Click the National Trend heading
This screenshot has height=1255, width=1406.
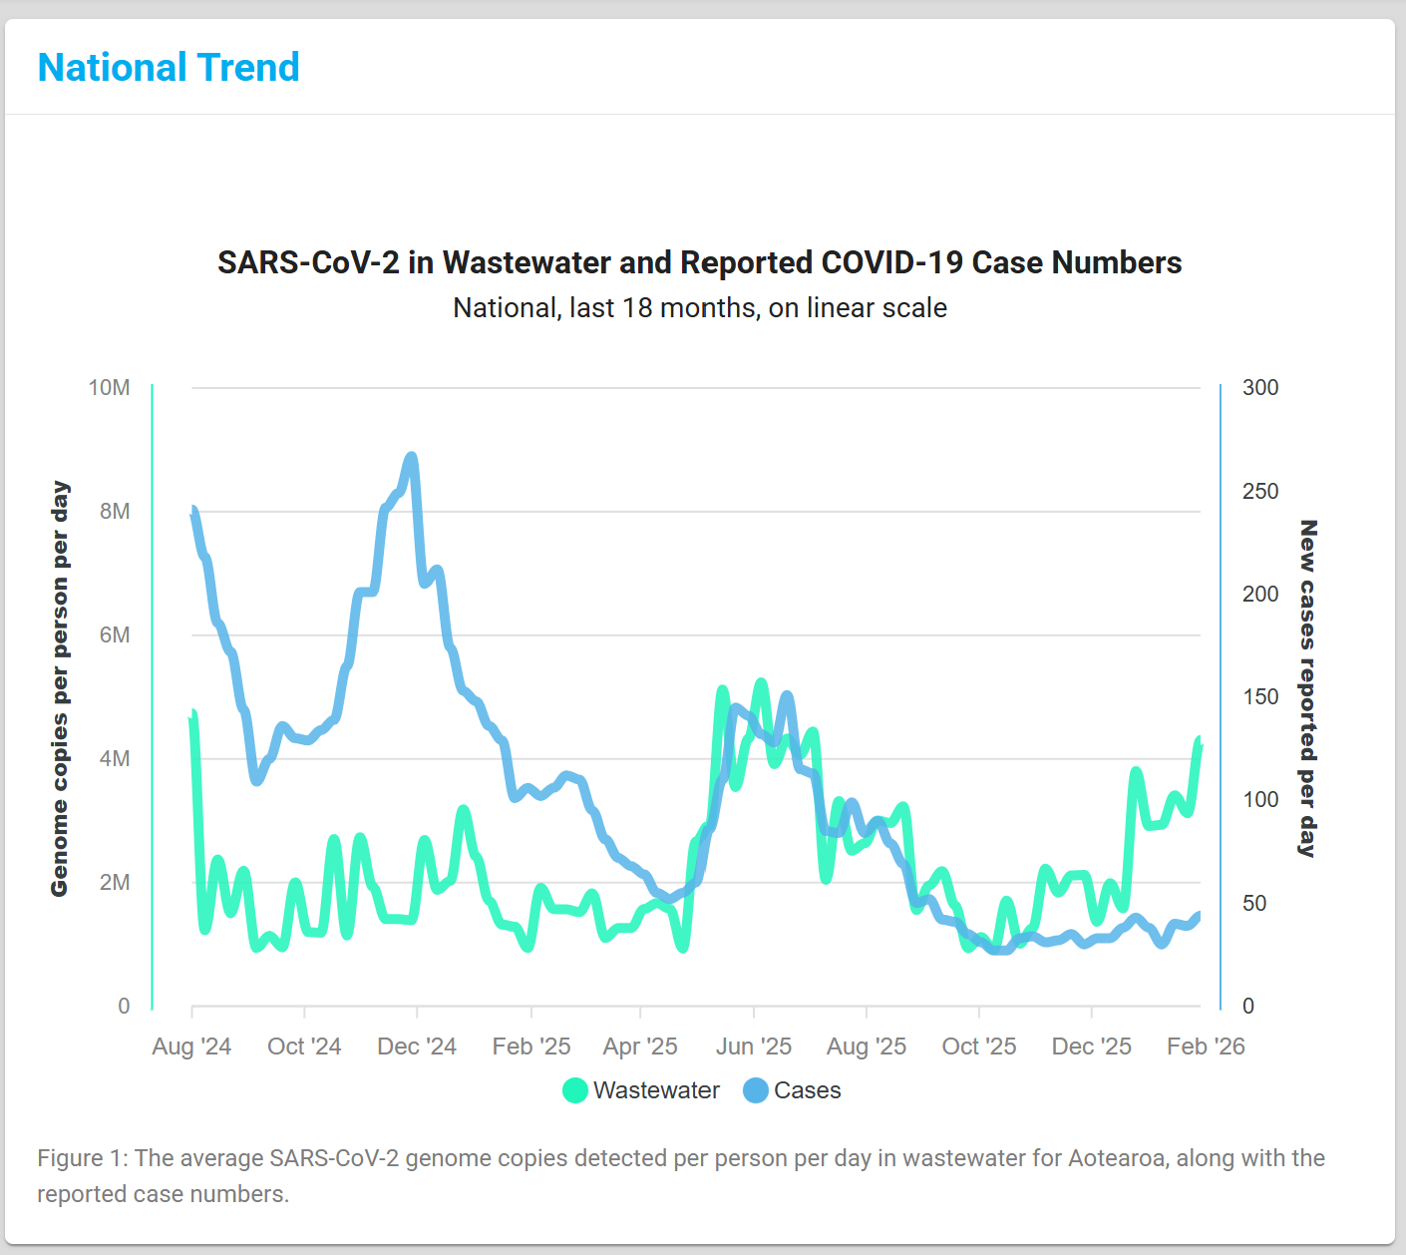point(169,68)
